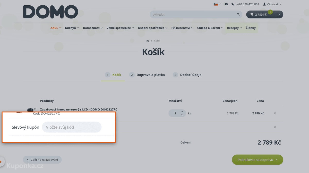This screenshot has width=309, height=173.
Task: Click the cart count badge
Action: coord(270,12)
